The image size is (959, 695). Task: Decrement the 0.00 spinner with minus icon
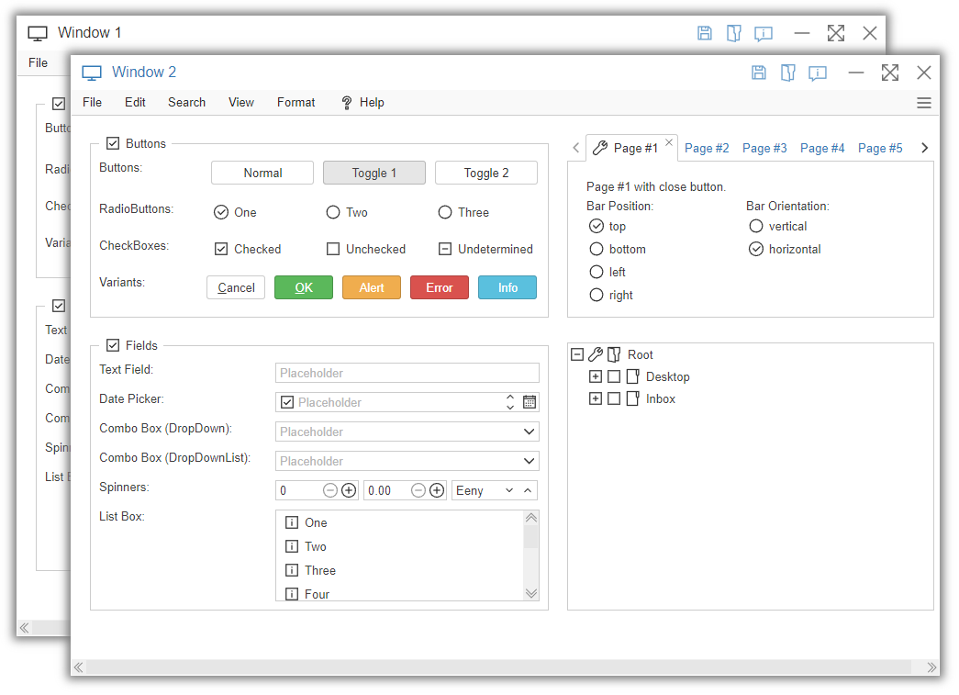tap(418, 490)
